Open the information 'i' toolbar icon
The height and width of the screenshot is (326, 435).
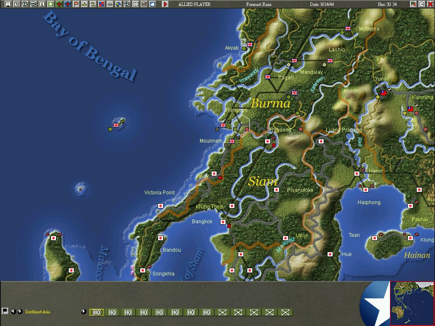click(x=42, y=4)
